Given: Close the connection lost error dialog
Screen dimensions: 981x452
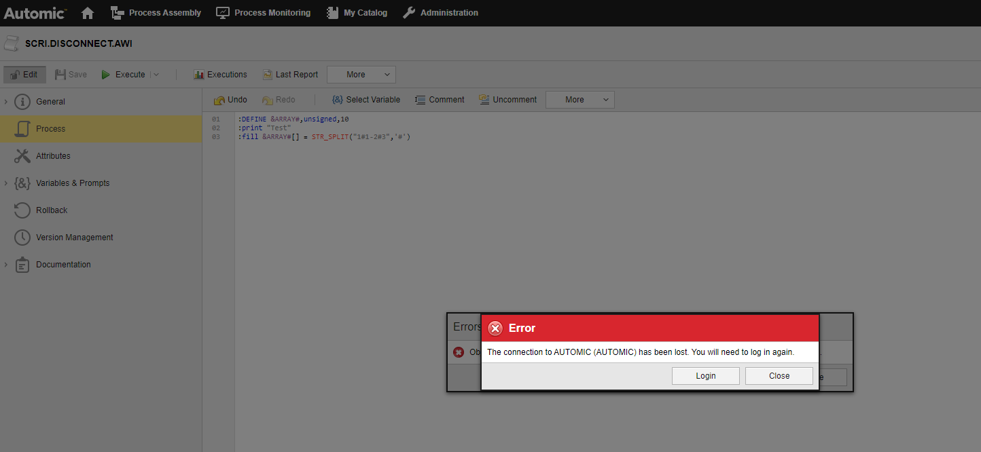Looking at the screenshot, I should (x=779, y=376).
